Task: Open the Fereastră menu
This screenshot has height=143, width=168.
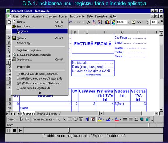Action: tap(101, 16)
